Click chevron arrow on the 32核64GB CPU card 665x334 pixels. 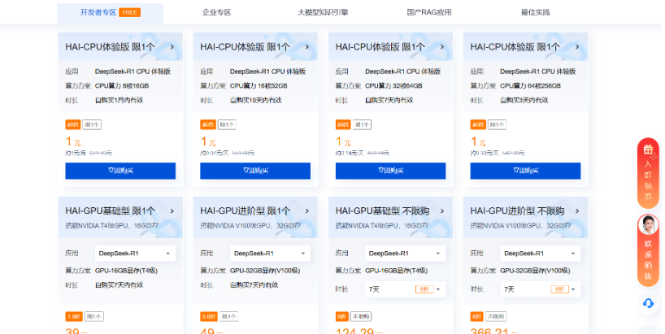point(442,46)
